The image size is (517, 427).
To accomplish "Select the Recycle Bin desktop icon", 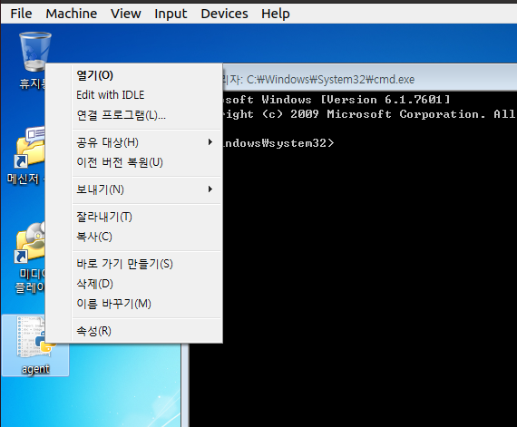I will click(35, 52).
